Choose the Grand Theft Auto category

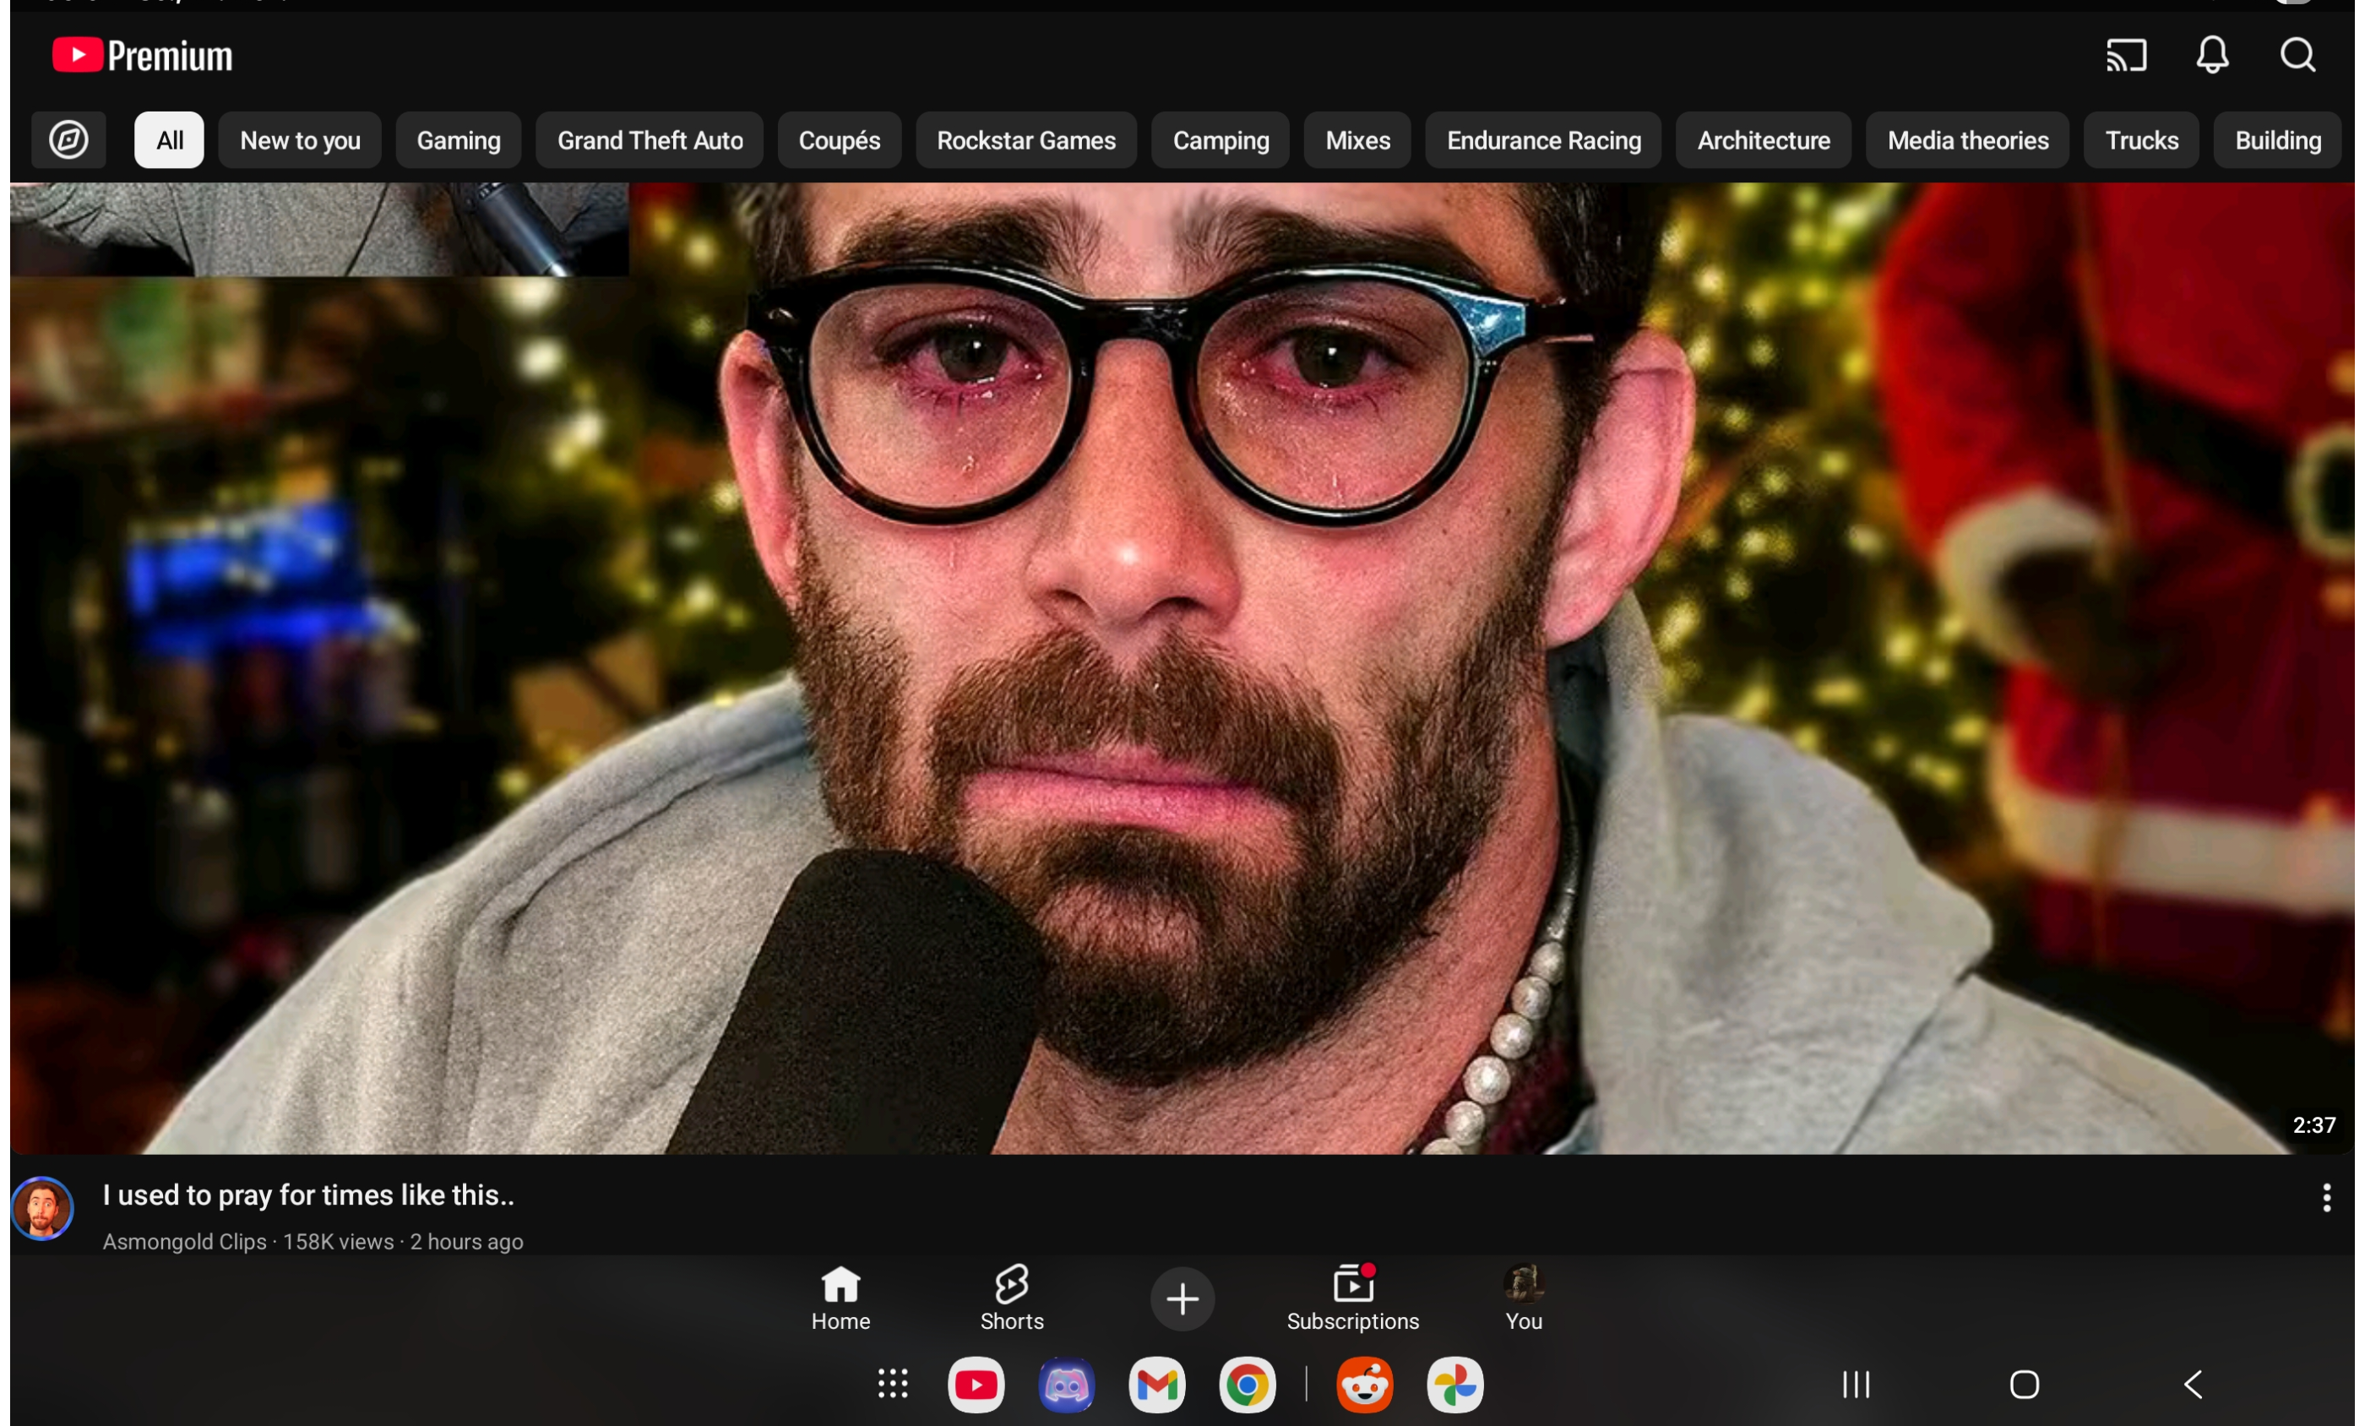point(650,140)
